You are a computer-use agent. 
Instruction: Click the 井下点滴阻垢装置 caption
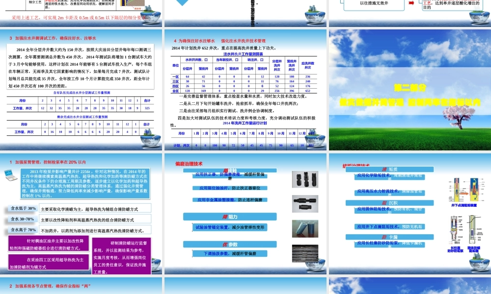pos(464,205)
